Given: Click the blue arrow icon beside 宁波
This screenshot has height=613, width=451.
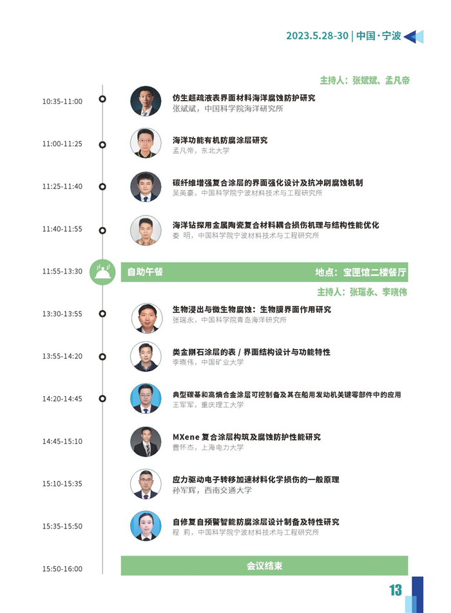Looking at the screenshot, I should point(414,37).
